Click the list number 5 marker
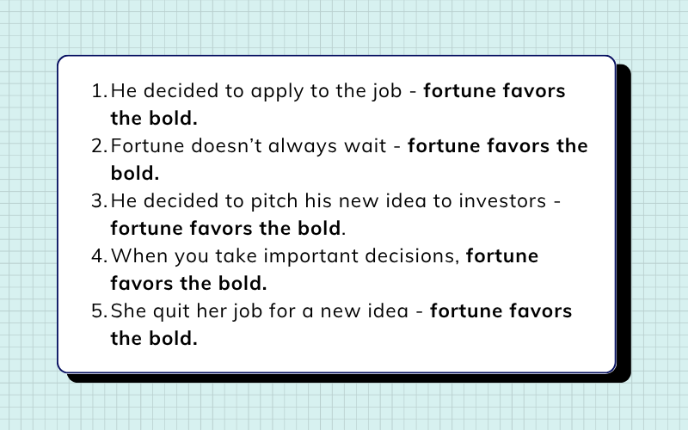 (99, 311)
